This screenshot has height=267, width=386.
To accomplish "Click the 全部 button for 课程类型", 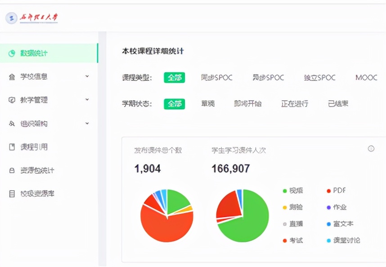I will 175,77.
